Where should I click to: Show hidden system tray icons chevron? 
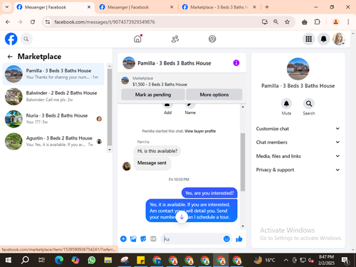coord(286,260)
